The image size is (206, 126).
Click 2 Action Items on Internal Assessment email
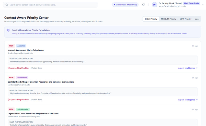point(36,68)
